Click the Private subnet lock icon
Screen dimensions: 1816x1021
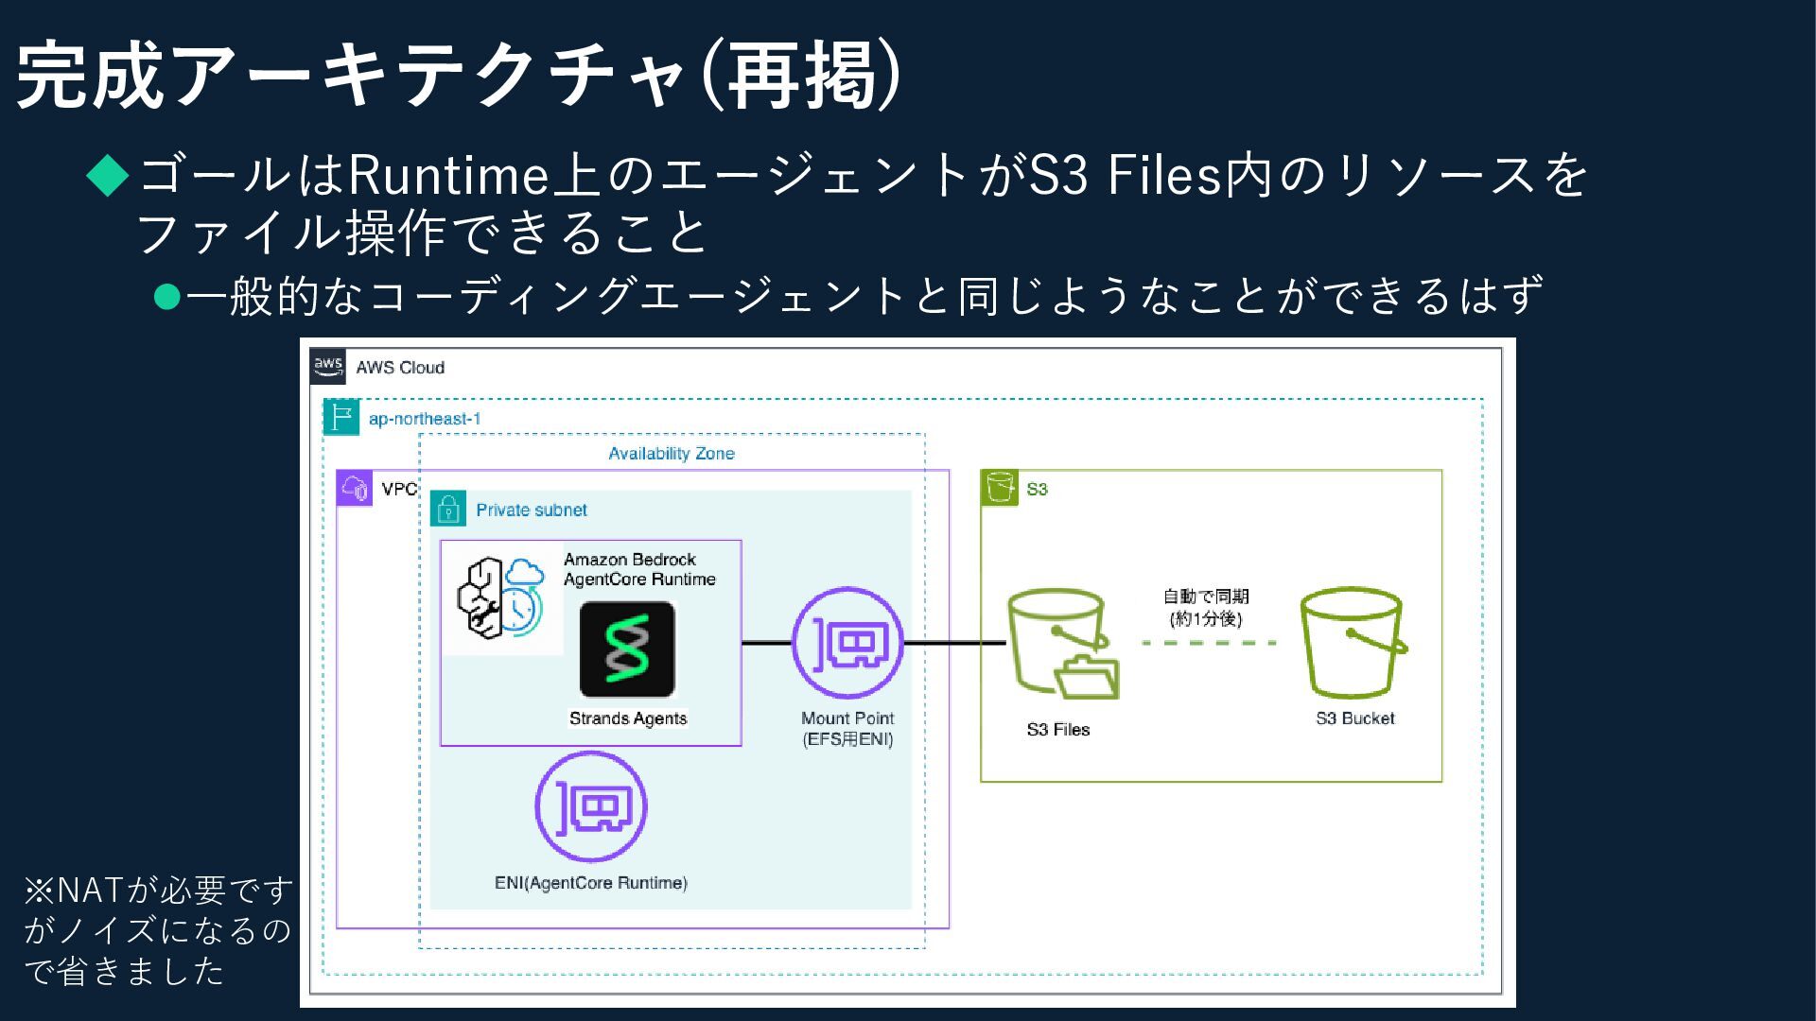tap(448, 509)
